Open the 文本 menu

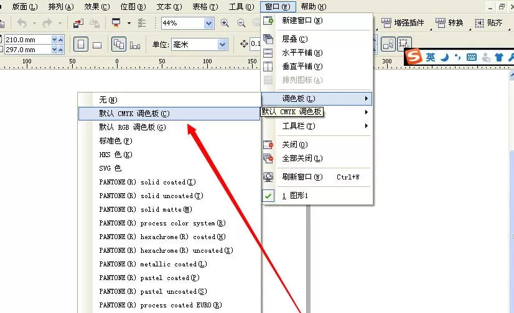pyautogui.click(x=169, y=7)
